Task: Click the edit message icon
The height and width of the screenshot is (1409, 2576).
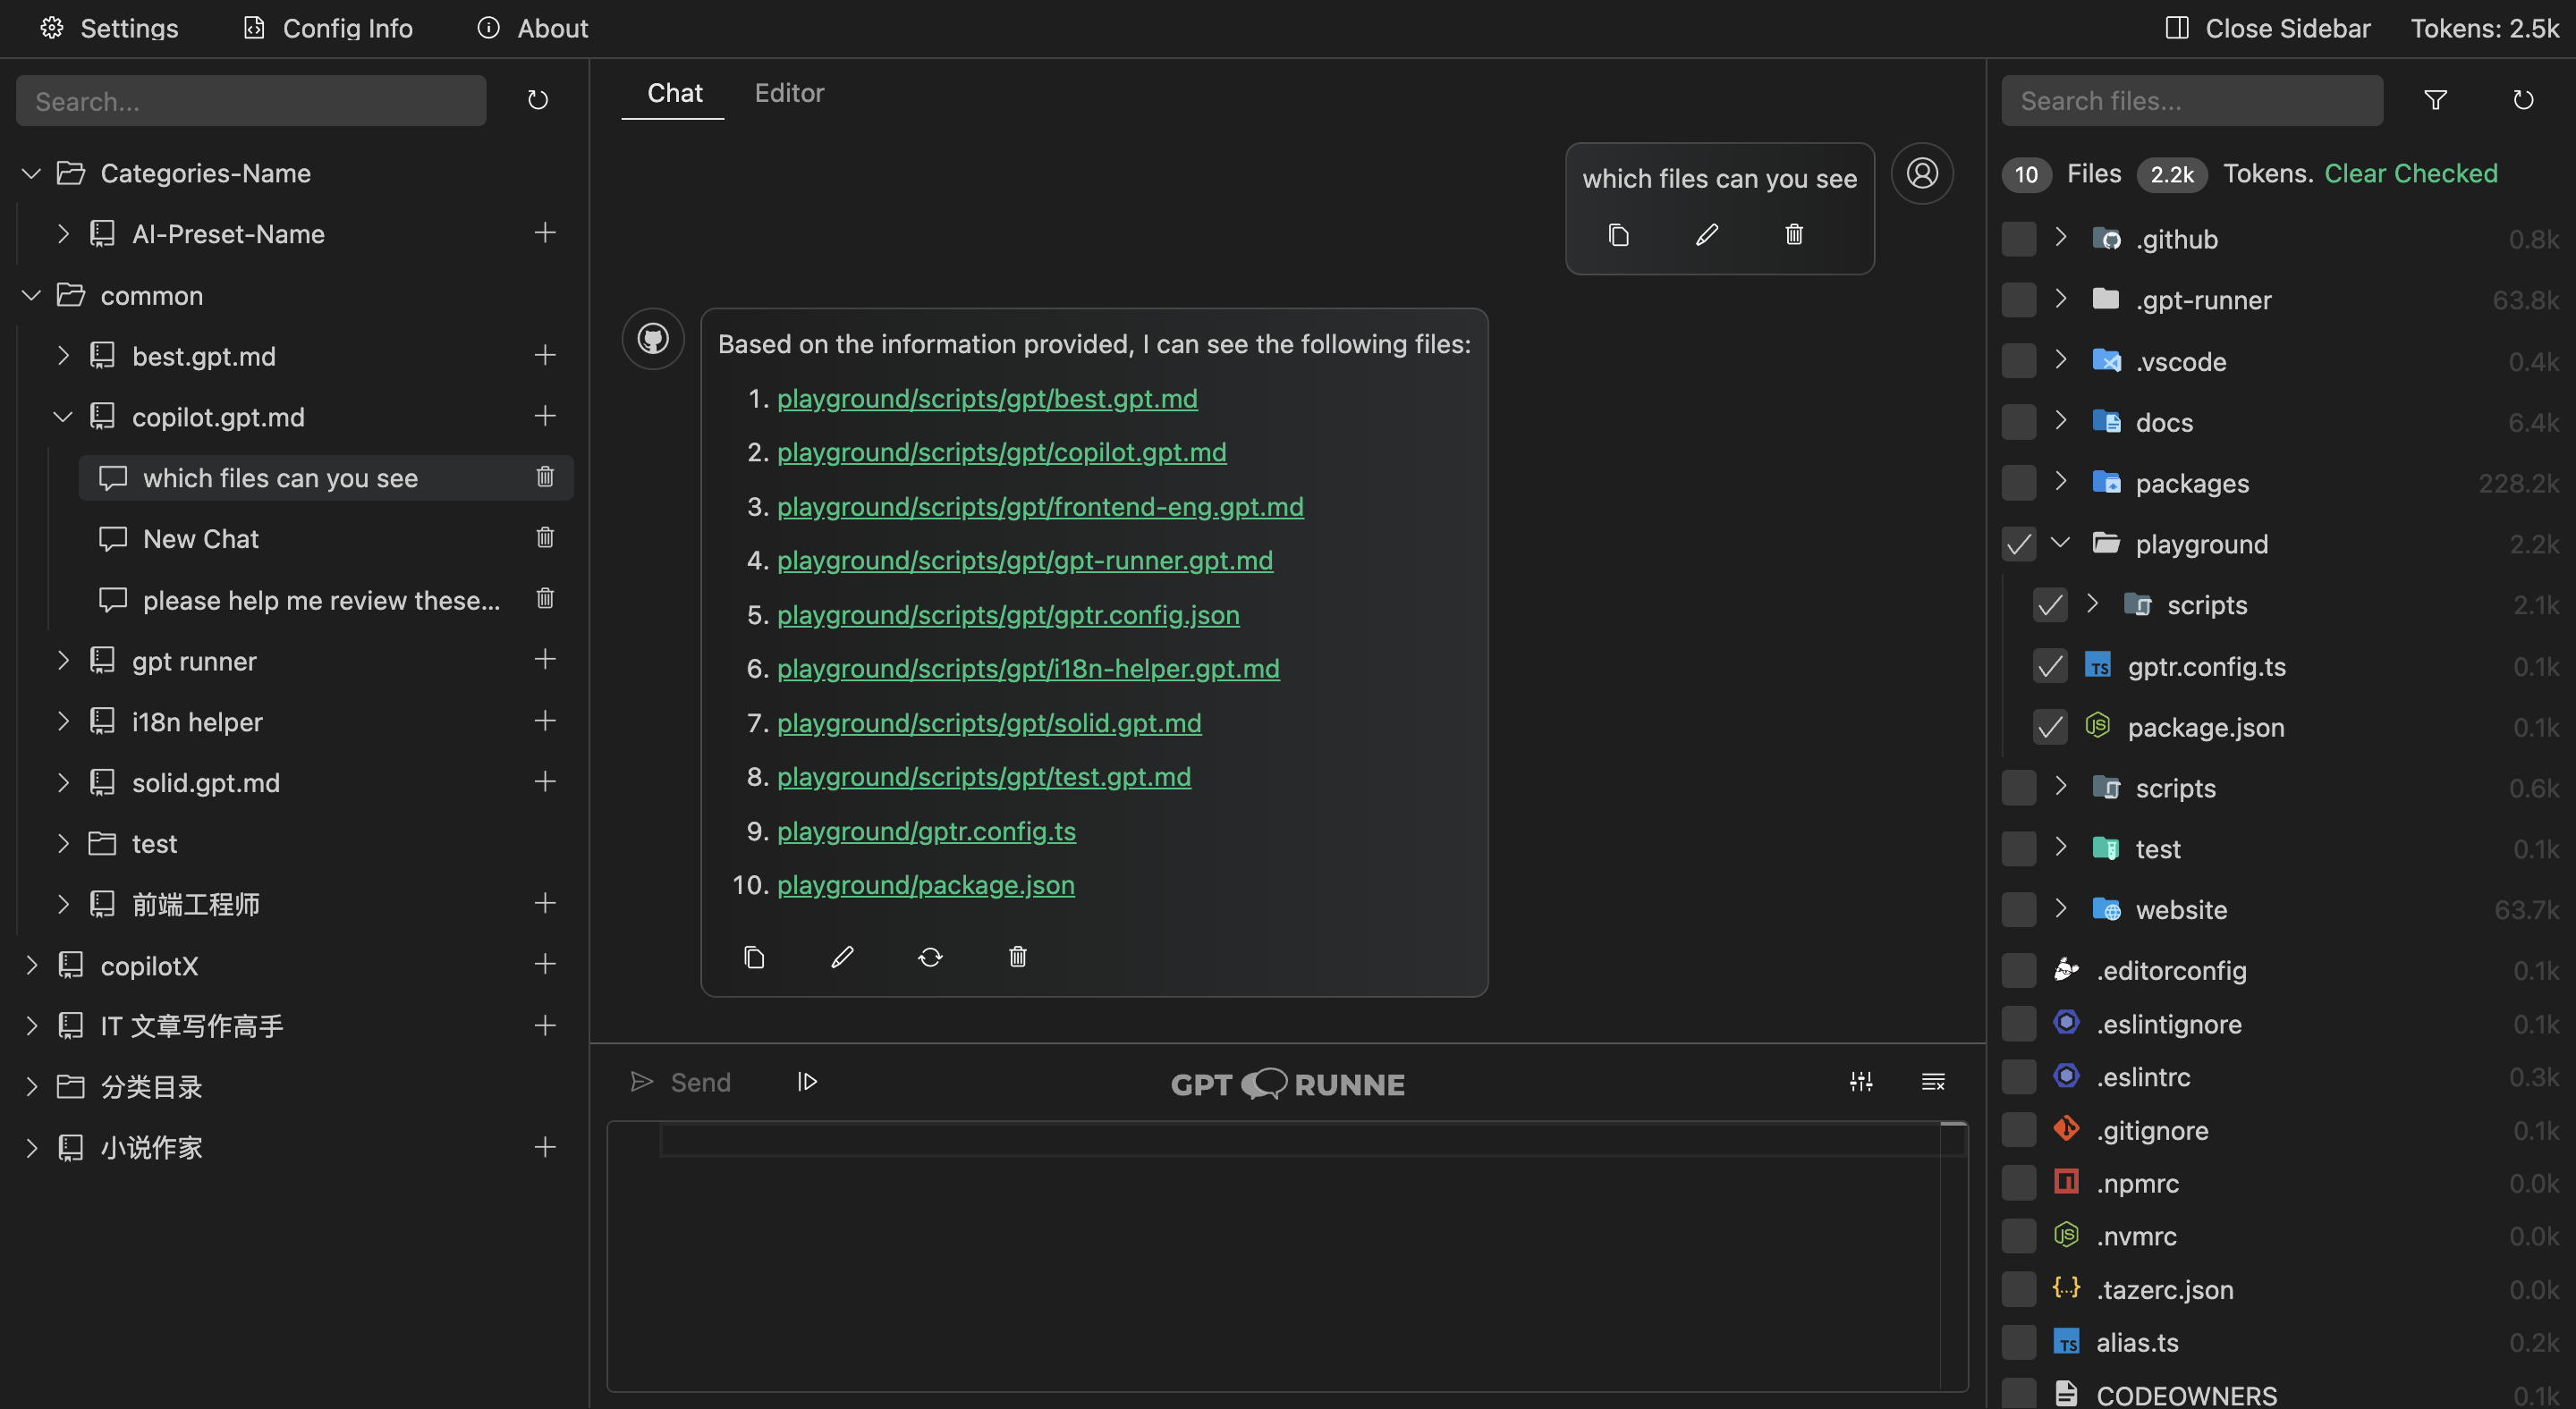Action: pyautogui.click(x=1705, y=236)
